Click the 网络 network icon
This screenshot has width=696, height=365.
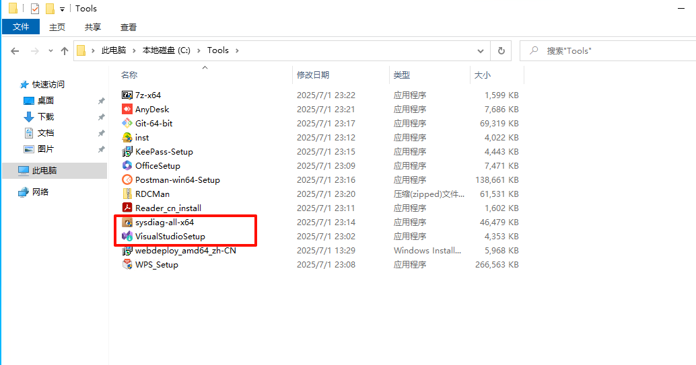pos(23,192)
